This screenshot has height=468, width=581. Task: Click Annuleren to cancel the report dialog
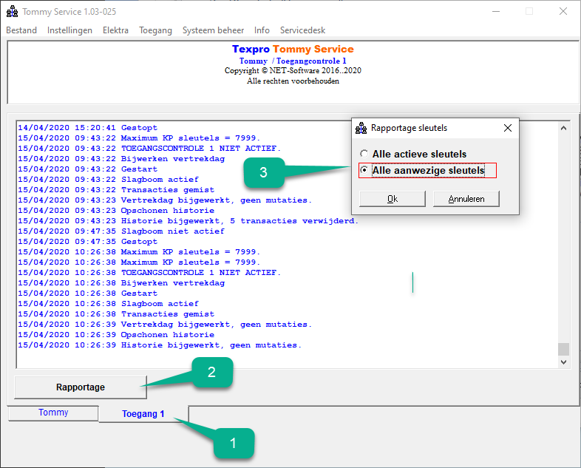(x=466, y=199)
